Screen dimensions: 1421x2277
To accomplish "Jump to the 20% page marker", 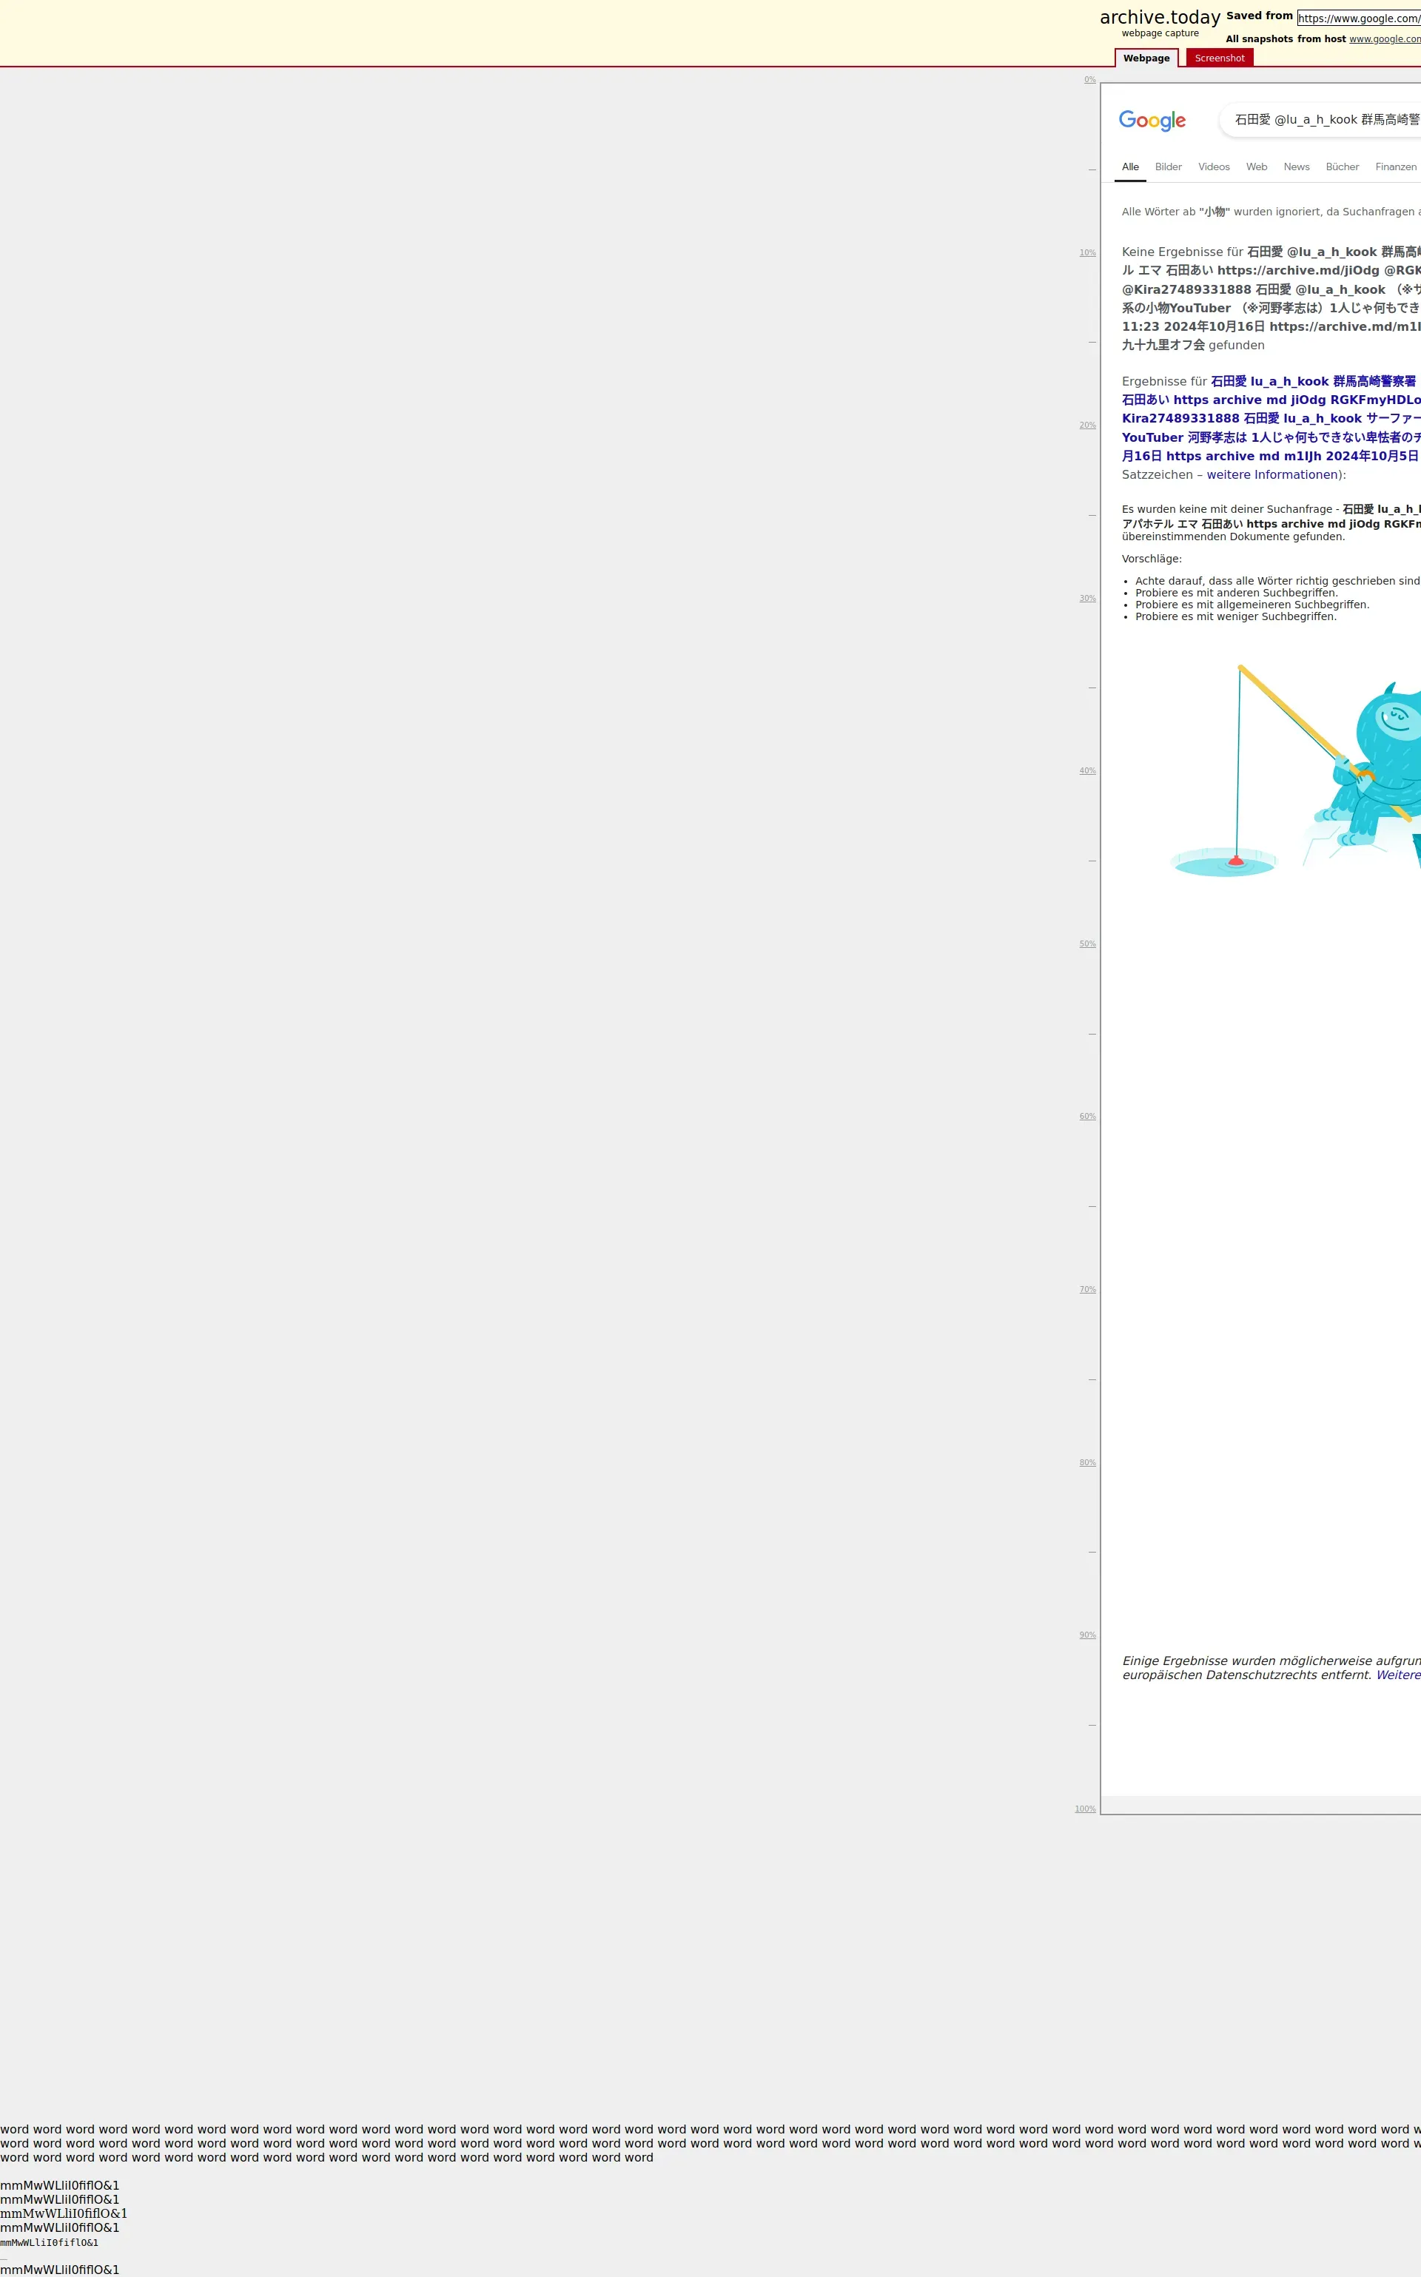I will tap(1087, 426).
